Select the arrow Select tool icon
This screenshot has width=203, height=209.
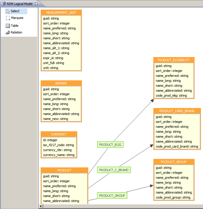coord(8,11)
